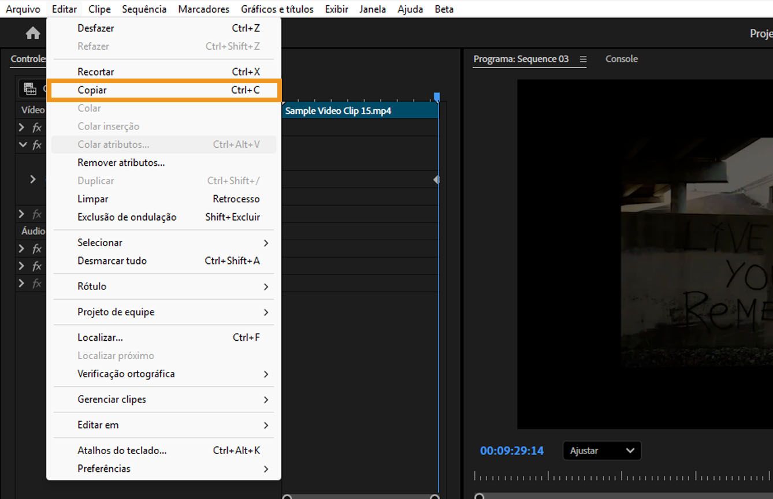Select the Sample Video Clip 15.mp4 clip
Screen dimensions: 773x499
(x=358, y=110)
